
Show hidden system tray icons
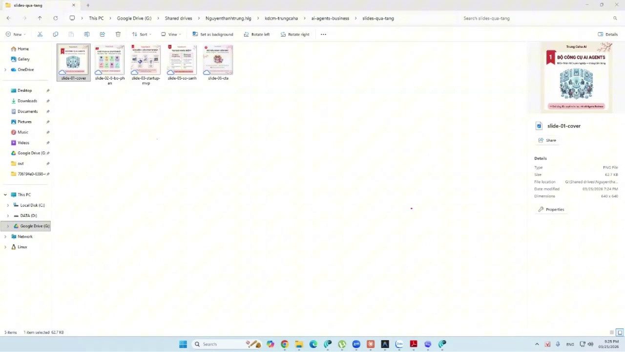click(x=537, y=344)
